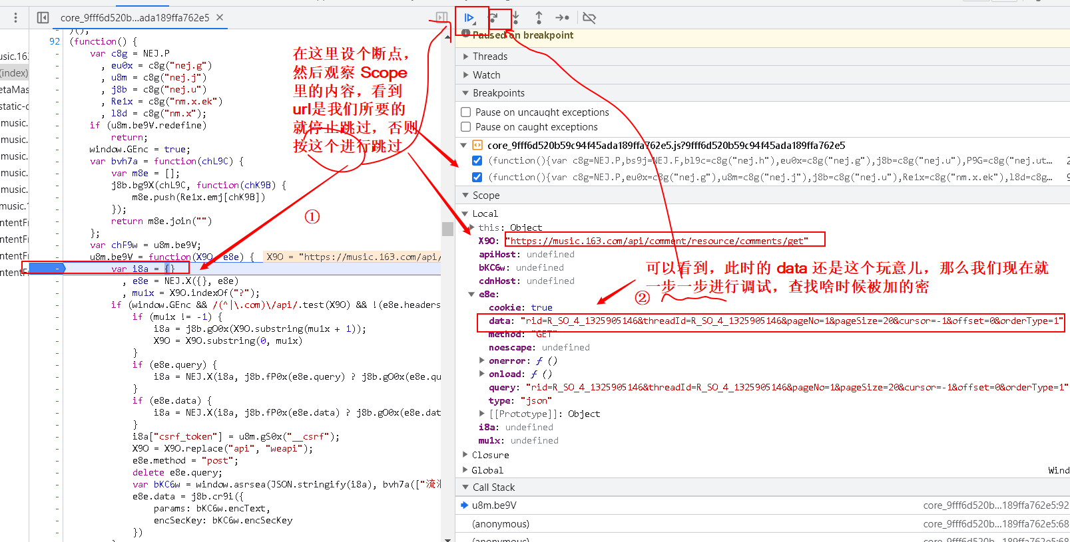Click the e8e.method = "post" code line
Screen dimensions: 1070x542
click(x=185, y=460)
